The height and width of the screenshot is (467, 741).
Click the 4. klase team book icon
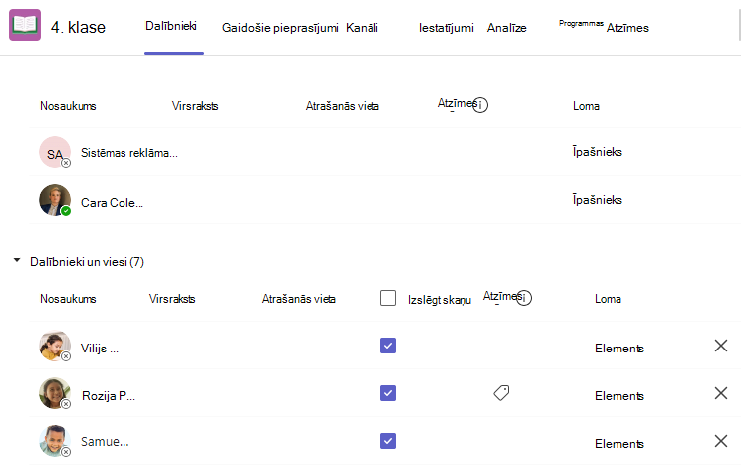(25, 25)
